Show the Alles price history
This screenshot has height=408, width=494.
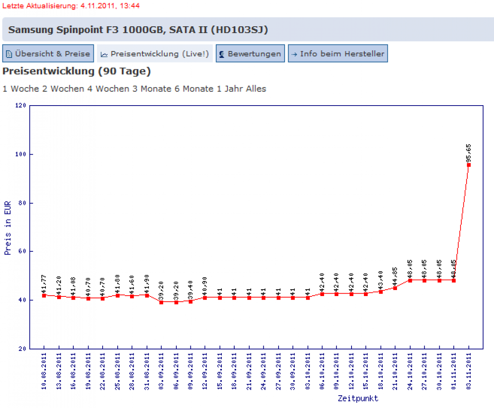click(x=256, y=89)
